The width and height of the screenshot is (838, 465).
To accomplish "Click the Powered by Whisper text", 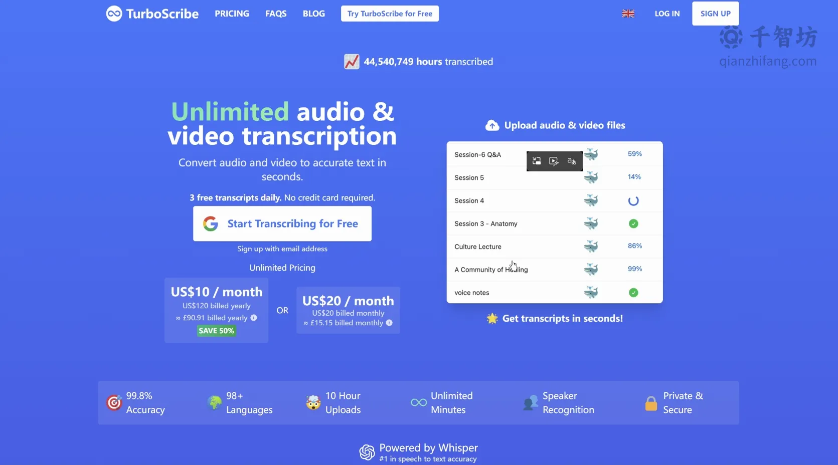I will pyautogui.click(x=428, y=447).
